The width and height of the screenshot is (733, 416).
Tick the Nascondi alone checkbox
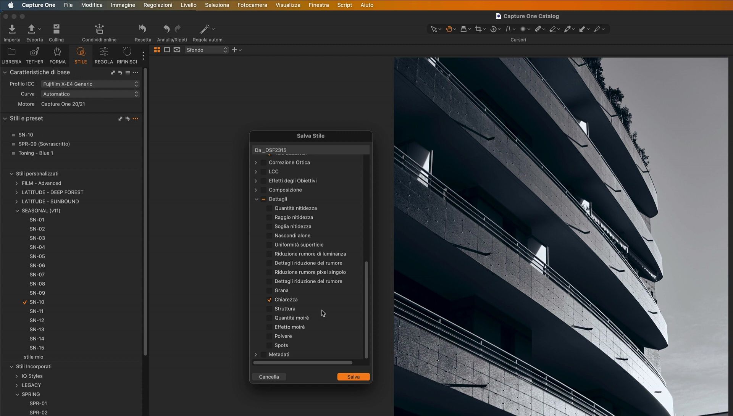[269, 235]
